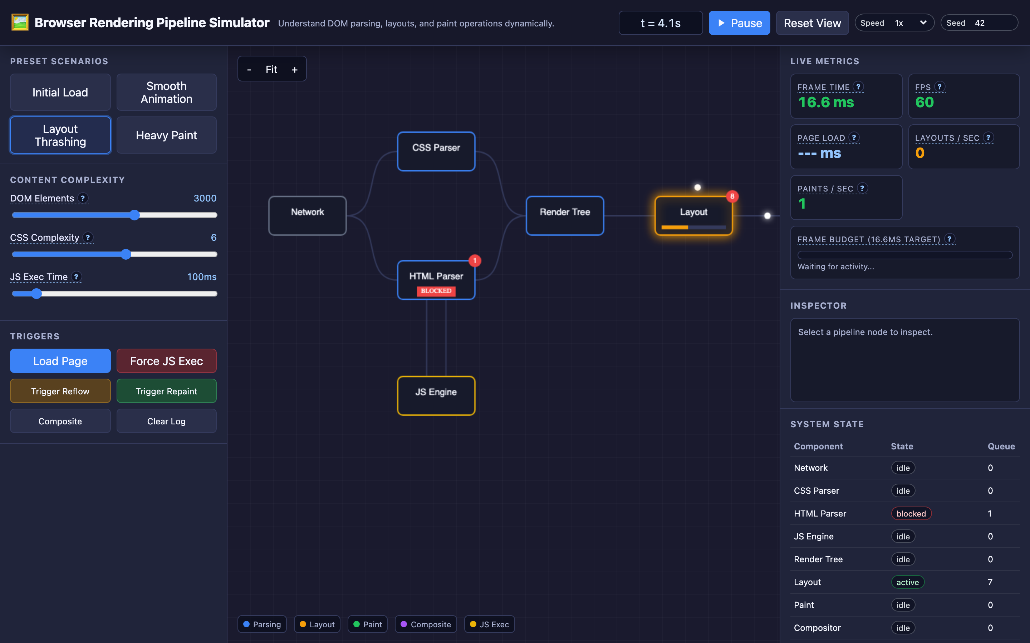Click the Clear Log button

click(x=166, y=421)
